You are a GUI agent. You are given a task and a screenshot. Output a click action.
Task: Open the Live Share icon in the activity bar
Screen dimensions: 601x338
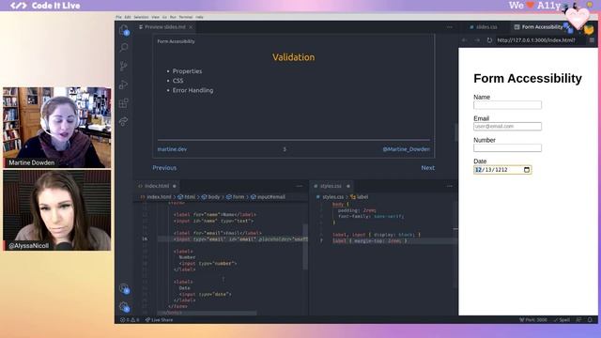(124, 121)
